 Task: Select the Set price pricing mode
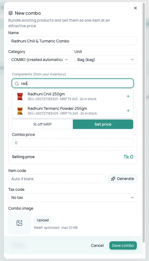(103, 124)
